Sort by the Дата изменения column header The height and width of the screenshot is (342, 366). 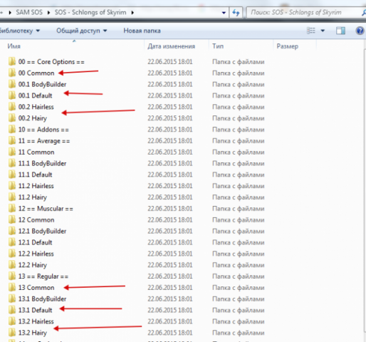point(171,46)
